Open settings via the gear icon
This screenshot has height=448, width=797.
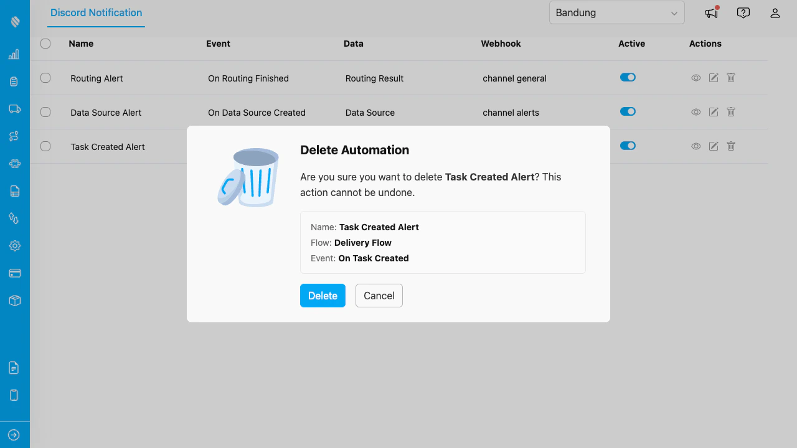[x=14, y=246]
